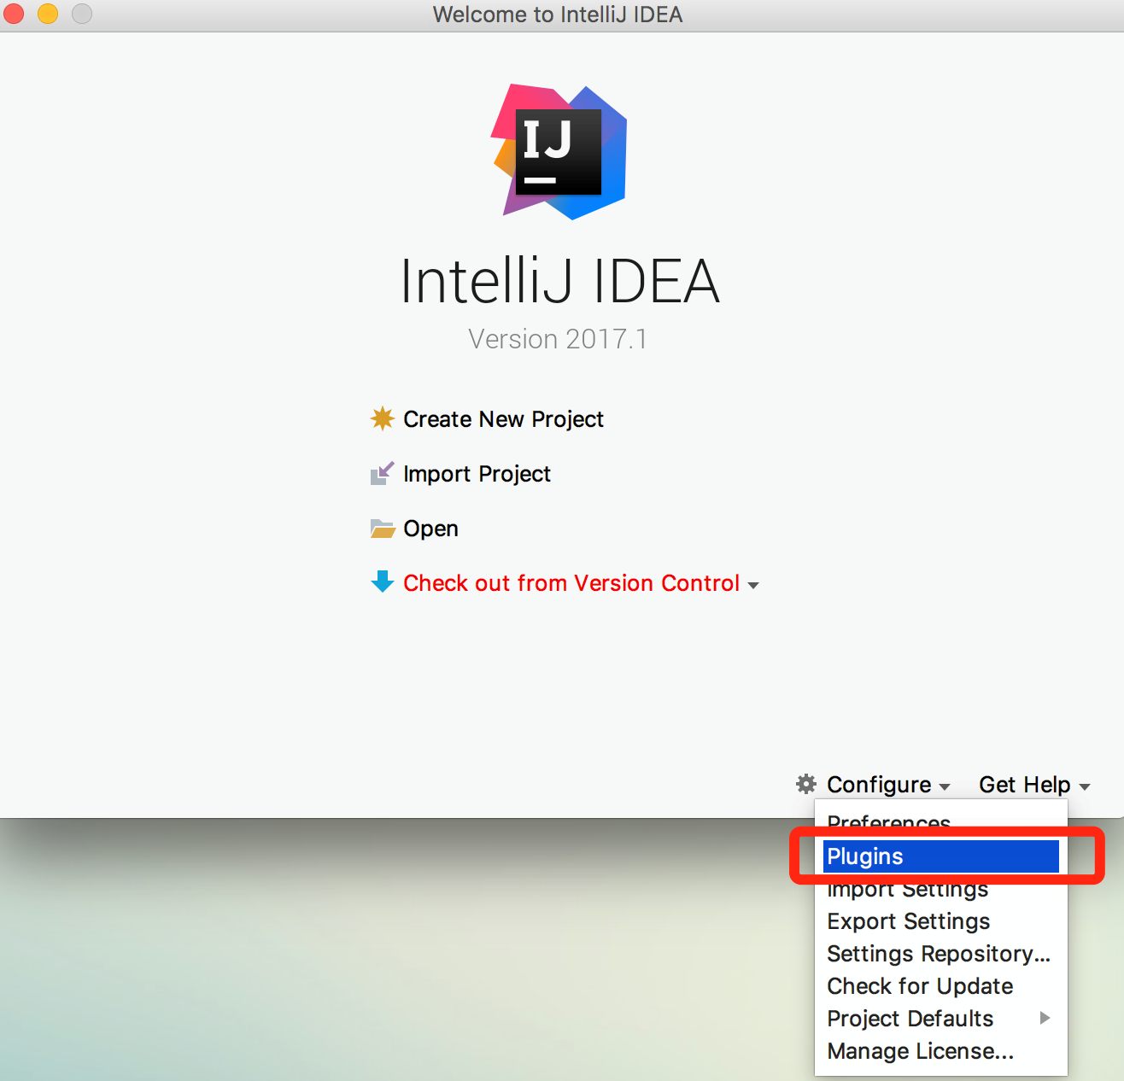Open Settings Repository… menu entry
This screenshot has height=1081, width=1124.
[941, 954]
